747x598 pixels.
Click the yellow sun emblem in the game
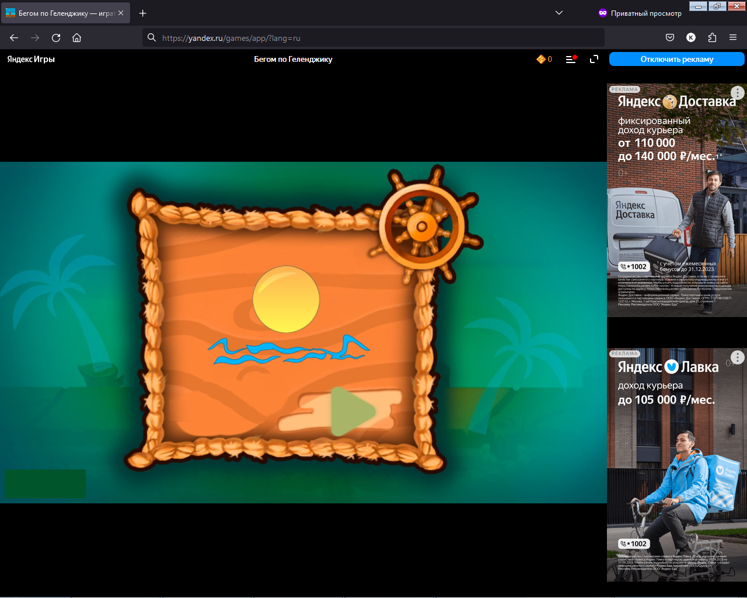click(286, 299)
